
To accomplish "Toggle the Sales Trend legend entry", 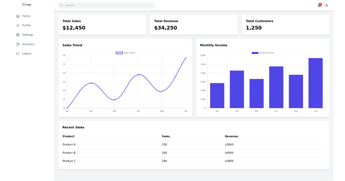I will 125,53.
